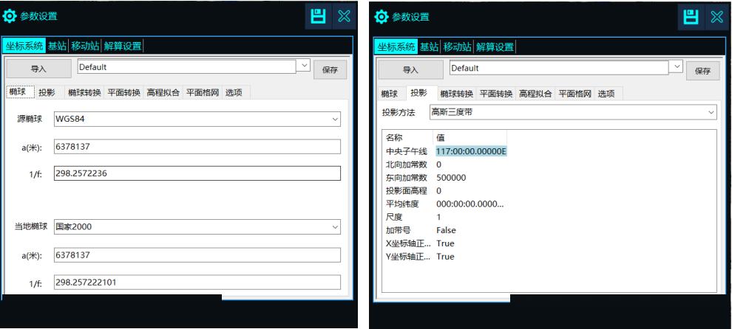Click 尺度 row value 1
The width and height of the screenshot is (732, 329).
pyautogui.click(x=438, y=217)
